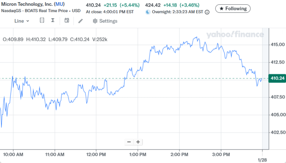The height and width of the screenshot is (163, 286).
Task: Click the 10:00 AM time axis label
Action: [13, 154]
